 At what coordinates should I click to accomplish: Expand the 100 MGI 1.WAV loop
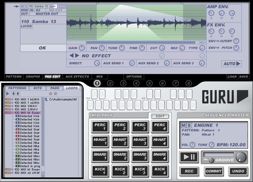pos(12,106)
